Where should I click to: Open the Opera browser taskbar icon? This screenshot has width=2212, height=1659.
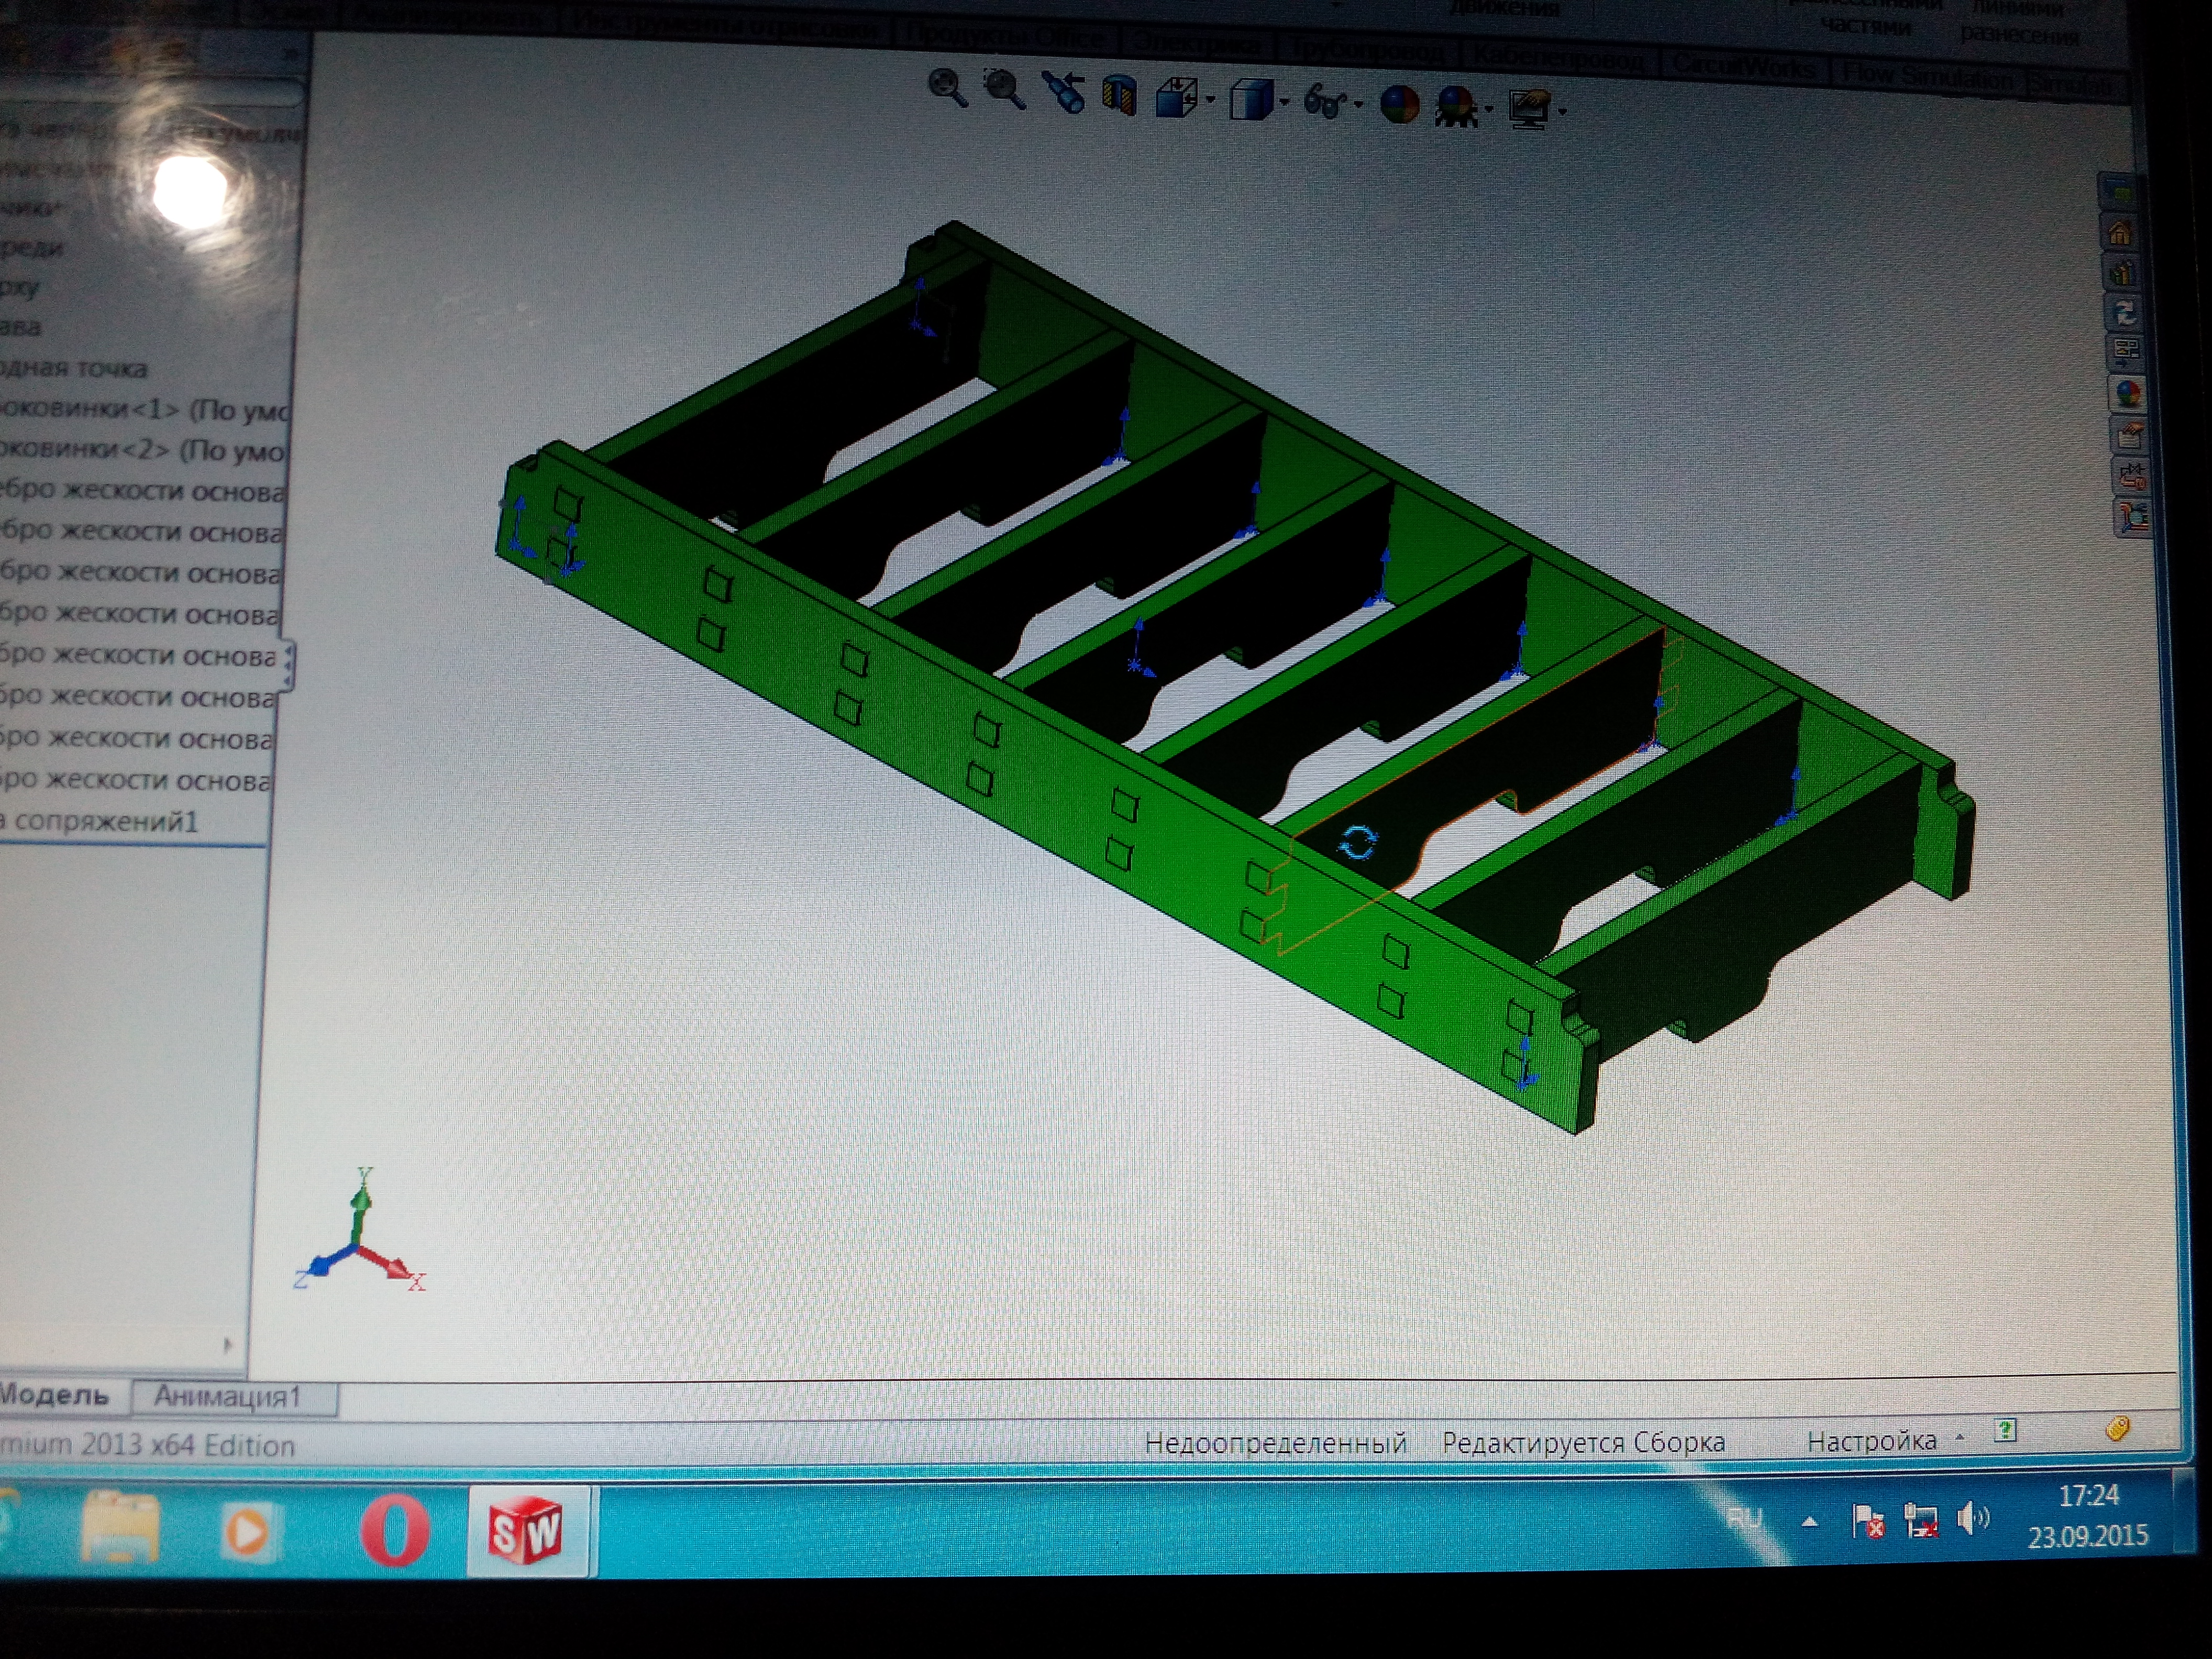click(x=395, y=1530)
